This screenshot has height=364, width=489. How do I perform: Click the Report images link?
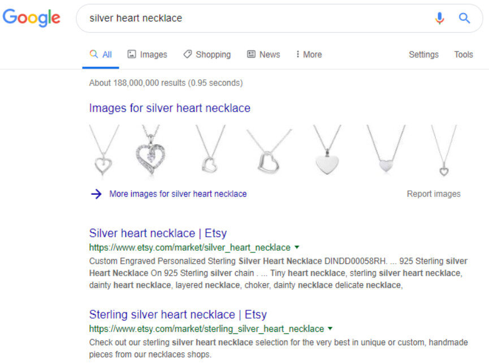point(434,194)
